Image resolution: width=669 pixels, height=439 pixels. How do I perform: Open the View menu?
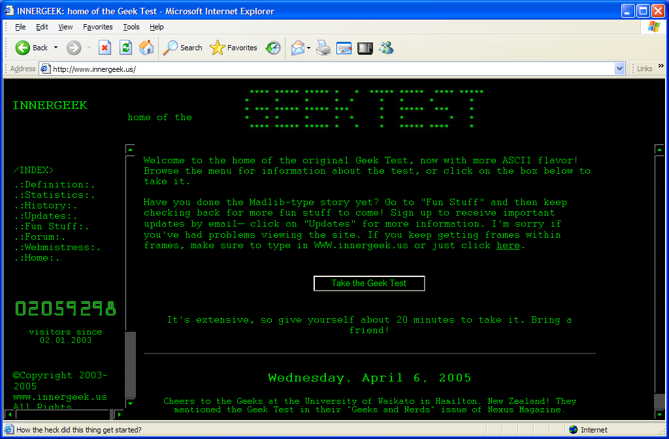pos(65,27)
